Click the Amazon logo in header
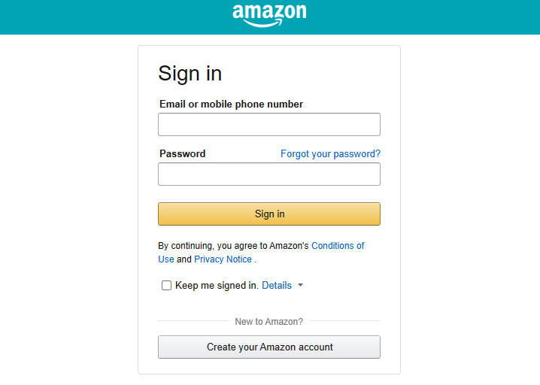540x385 pixels. [269, 16]
